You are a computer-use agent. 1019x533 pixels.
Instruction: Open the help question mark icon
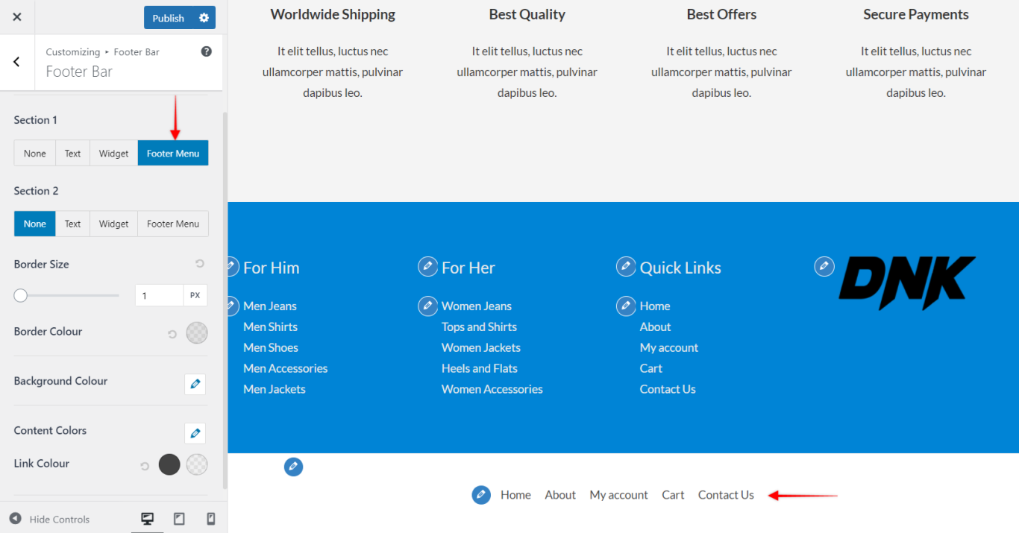click(x=207, y=51)
